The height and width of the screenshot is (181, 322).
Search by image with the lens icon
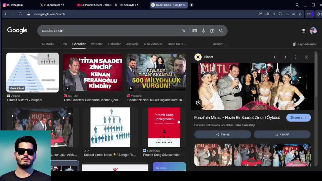212,31
